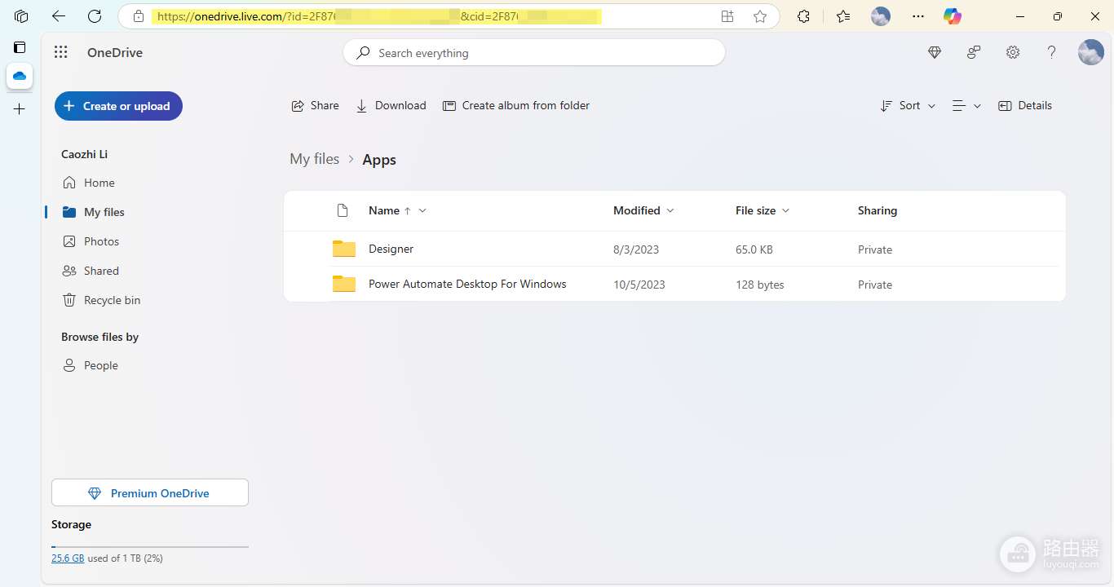Open Power Automate Desktop For Windows folder
The image size is (1114, 587).
pos(467,284)
